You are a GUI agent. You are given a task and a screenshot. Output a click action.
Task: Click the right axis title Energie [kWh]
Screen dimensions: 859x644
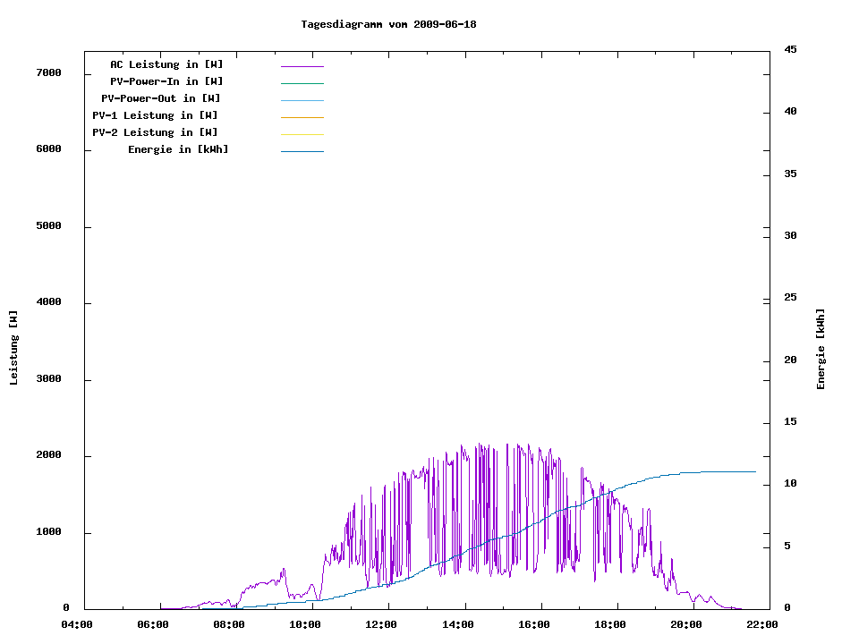coord(821,349)
